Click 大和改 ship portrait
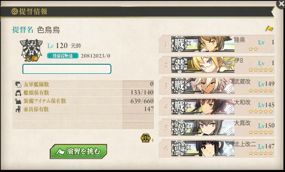Viewport: 285px width, 172px height. coord(210,107)
